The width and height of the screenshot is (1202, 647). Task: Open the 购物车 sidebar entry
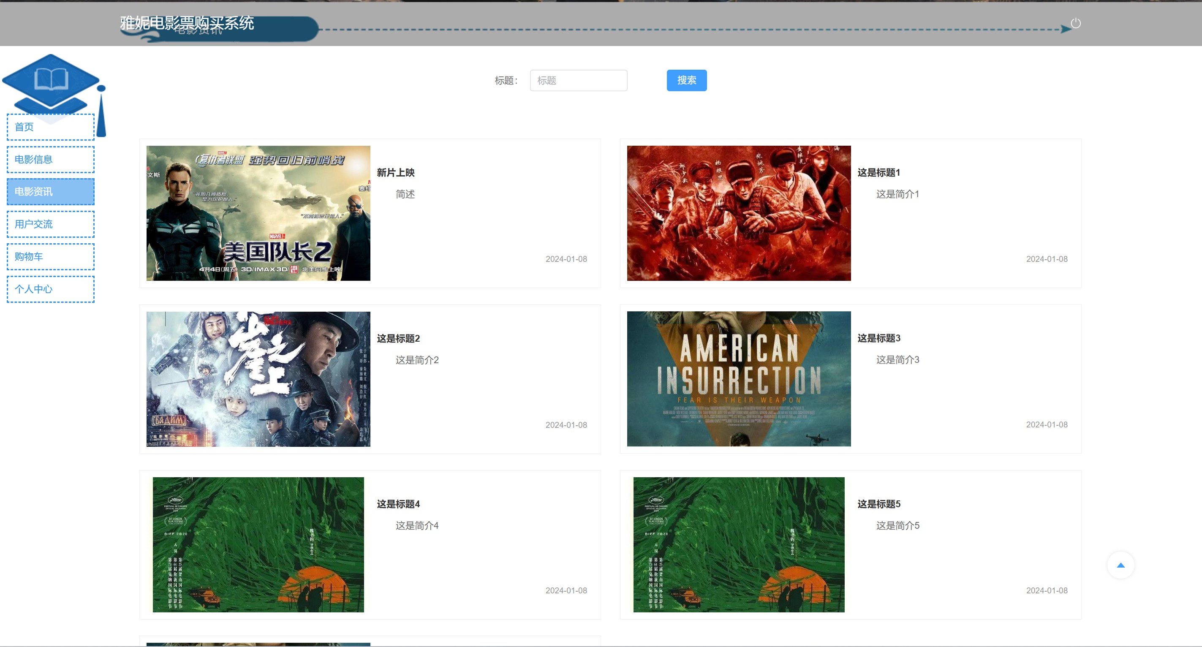pos(50,256)
